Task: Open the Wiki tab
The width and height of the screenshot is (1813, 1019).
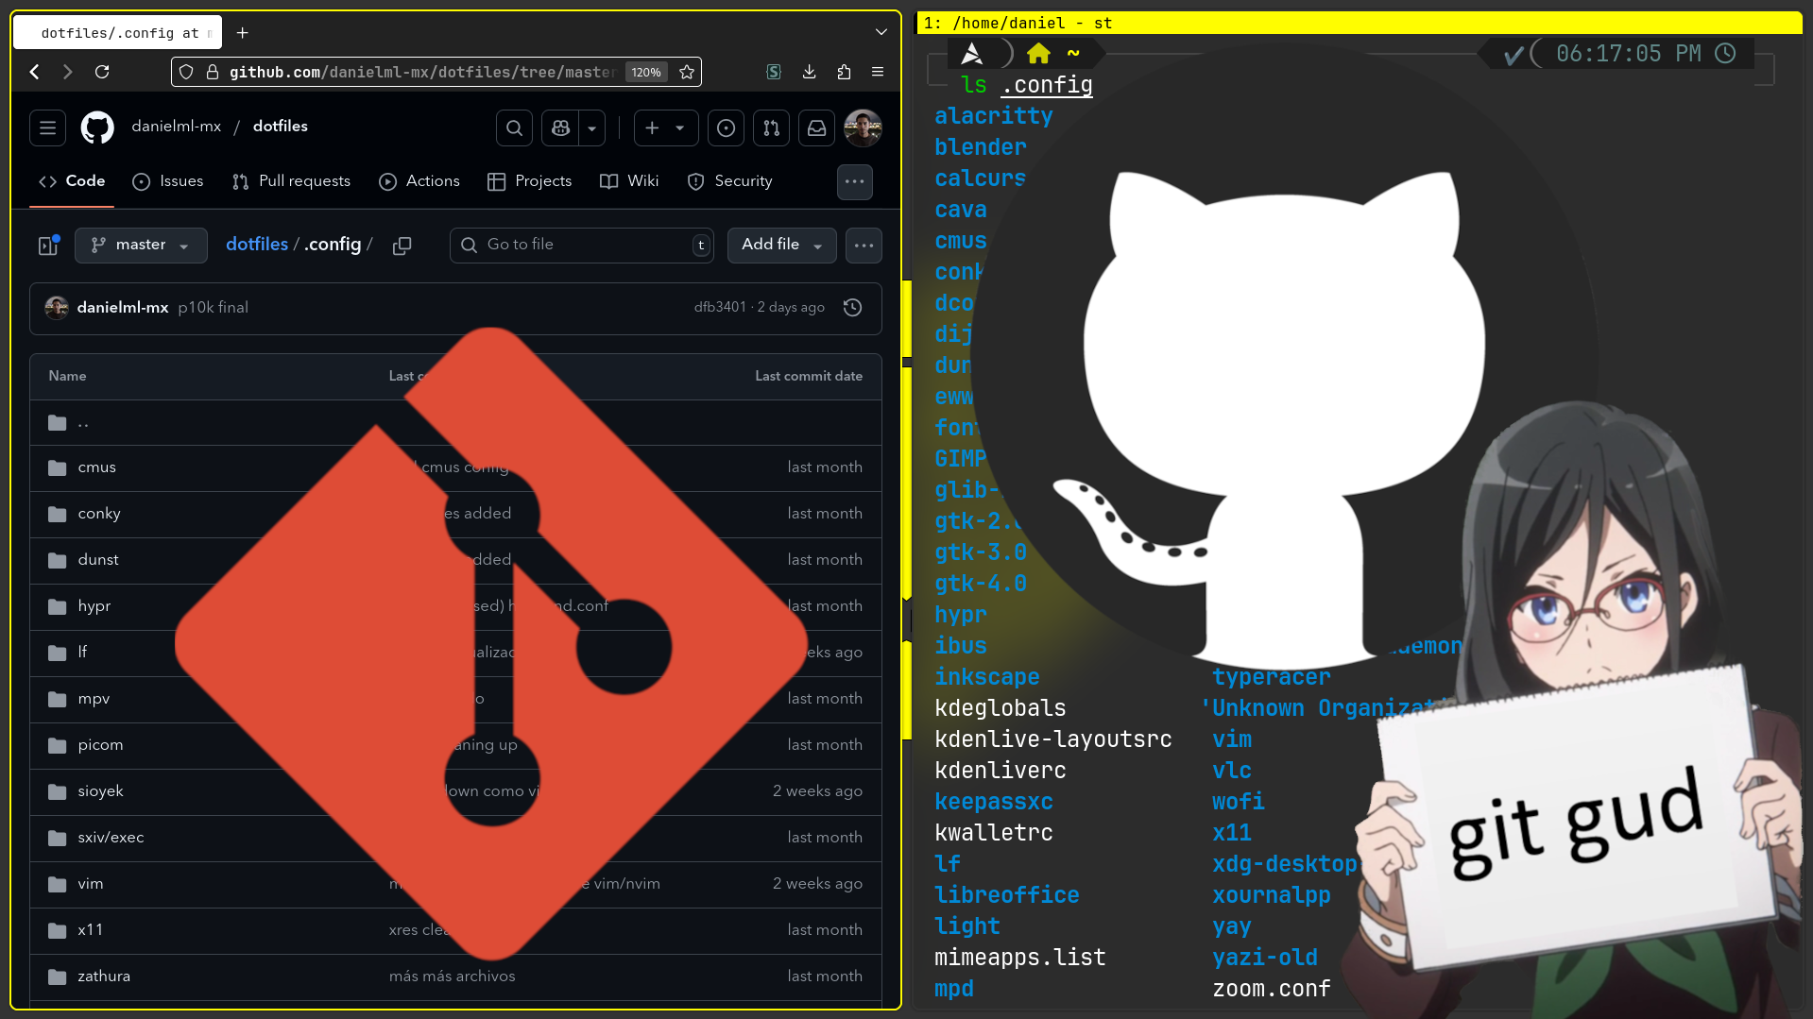Action: tap(629, 181)
